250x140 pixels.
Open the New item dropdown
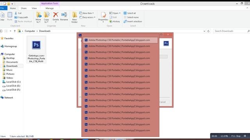[86, 13]
